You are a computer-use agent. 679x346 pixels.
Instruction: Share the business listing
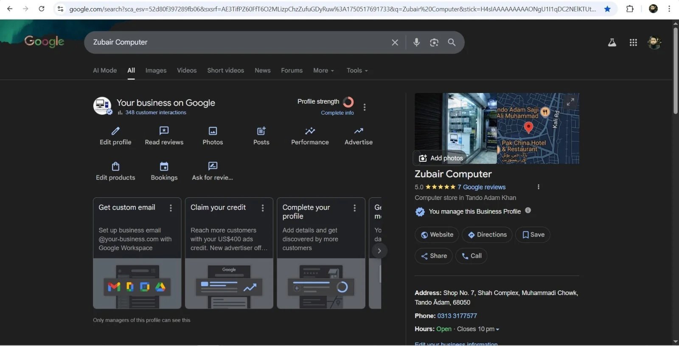tap(434, 256)
